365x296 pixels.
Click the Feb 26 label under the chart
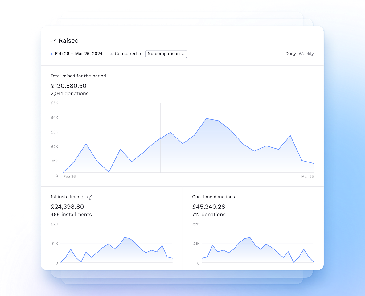coord(69,176)
